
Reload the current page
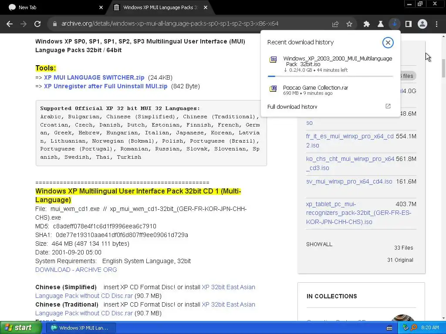(x=37, y=24)
